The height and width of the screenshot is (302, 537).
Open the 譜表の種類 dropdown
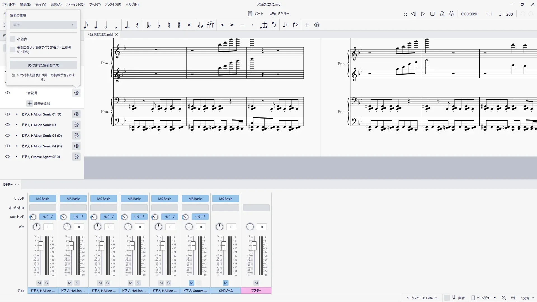(x=43, y=25)
